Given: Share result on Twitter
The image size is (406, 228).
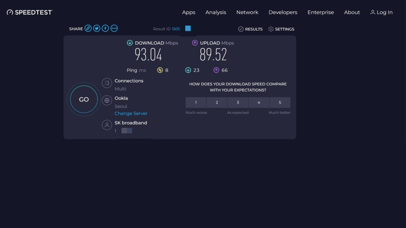Looking at the screenshot, I should (97, 28).
